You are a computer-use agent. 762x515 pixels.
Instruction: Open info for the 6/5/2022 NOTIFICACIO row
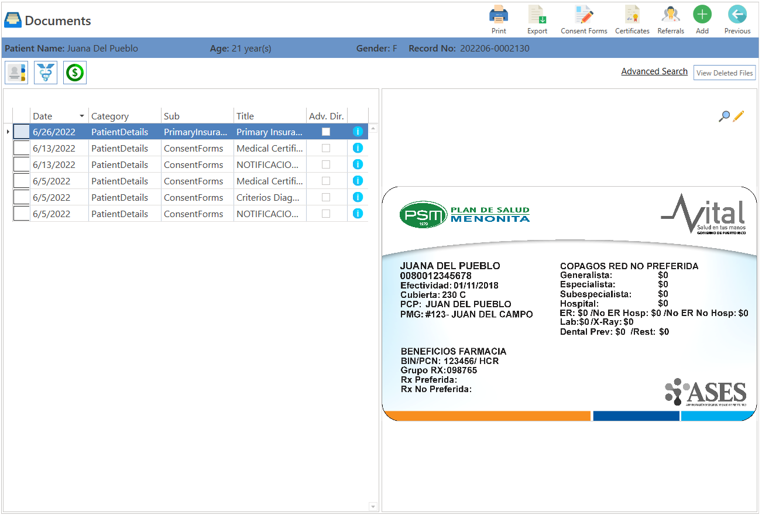[358, 214]
